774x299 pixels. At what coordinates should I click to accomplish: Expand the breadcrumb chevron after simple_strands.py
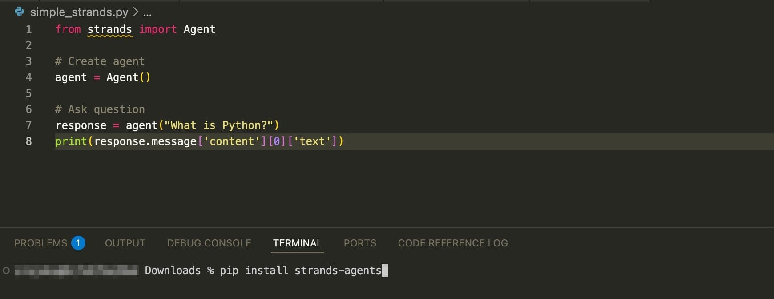pos(136,12)
